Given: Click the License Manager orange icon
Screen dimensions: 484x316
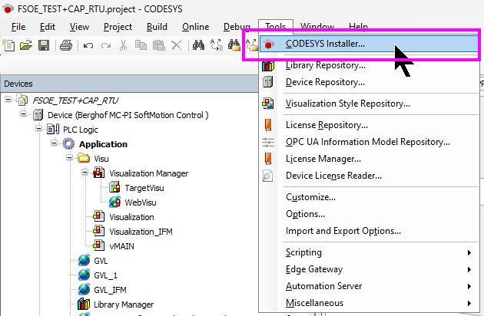Looking at the screenshot, I should [268, 159].
